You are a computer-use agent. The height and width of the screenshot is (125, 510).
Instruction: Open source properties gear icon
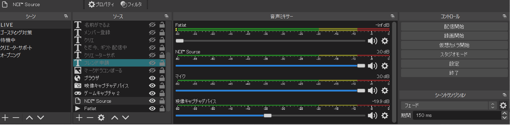tap(101, 118)
